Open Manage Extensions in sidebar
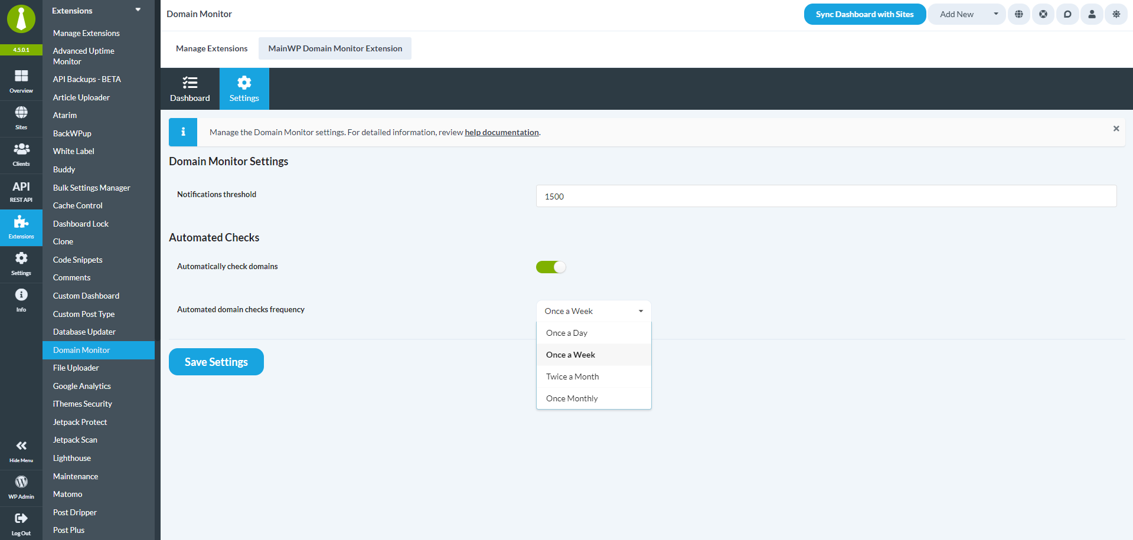Viewport: 1133px width, 540px height. point(86,33)
